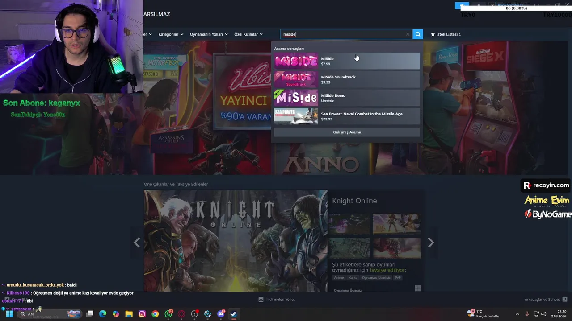
Task: Click the volume speaker tray icon
Action: tap(544, 314)
